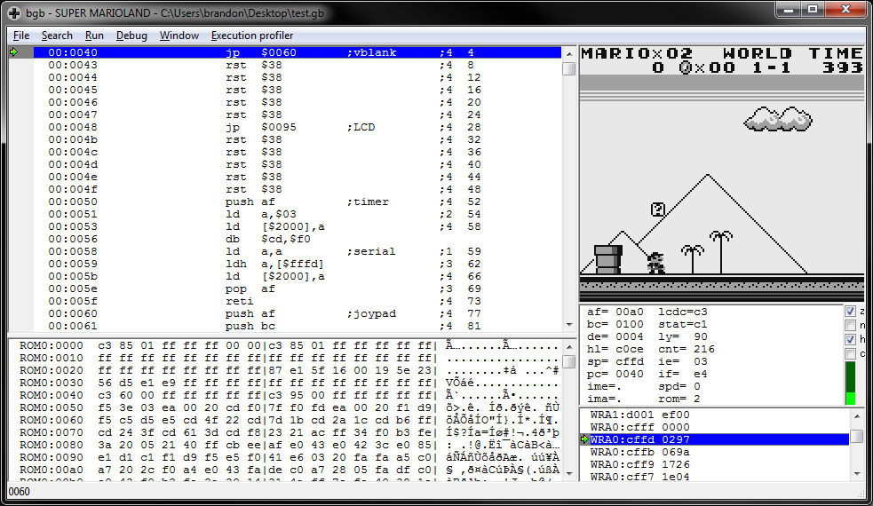Select the push af ;joypad line

click(x=298, y=313)
